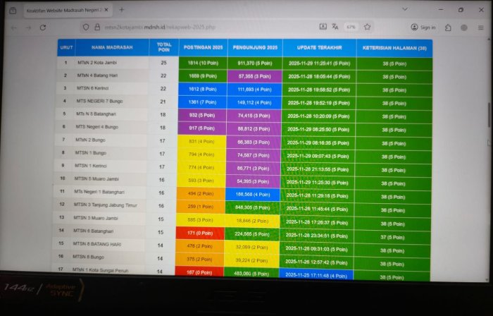Viewport: 493px width, 316px height.
Task: Open the list all tabs dropdown
Action: [x=404, y=11]
